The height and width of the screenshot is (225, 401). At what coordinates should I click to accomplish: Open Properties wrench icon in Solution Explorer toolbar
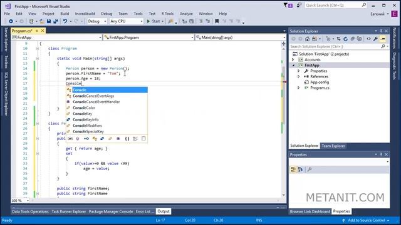click(375, 39)
